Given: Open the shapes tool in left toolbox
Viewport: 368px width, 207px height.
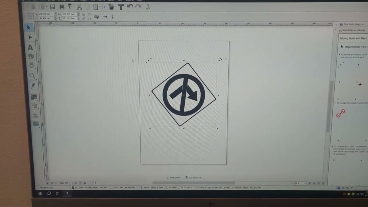Looking at the screenshot, I should tap(31, 57).
